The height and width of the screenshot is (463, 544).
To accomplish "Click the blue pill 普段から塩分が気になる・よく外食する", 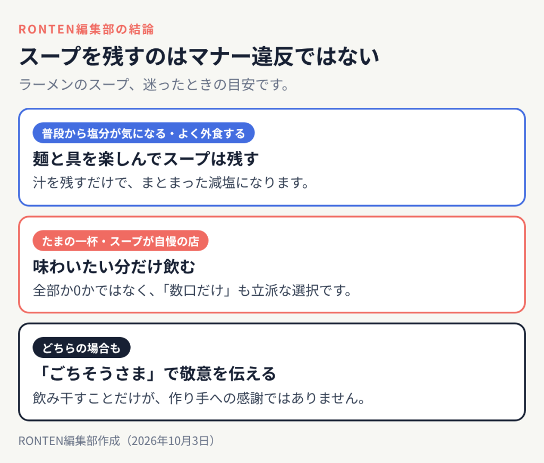I will 143,133.
